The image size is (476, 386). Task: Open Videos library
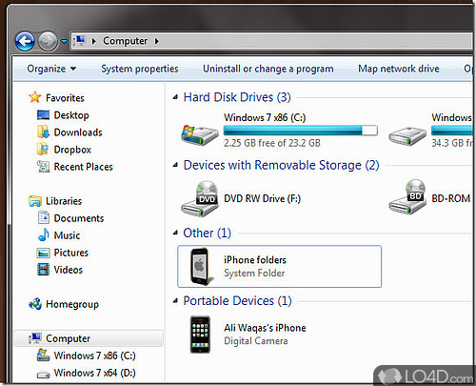point(69,270)
